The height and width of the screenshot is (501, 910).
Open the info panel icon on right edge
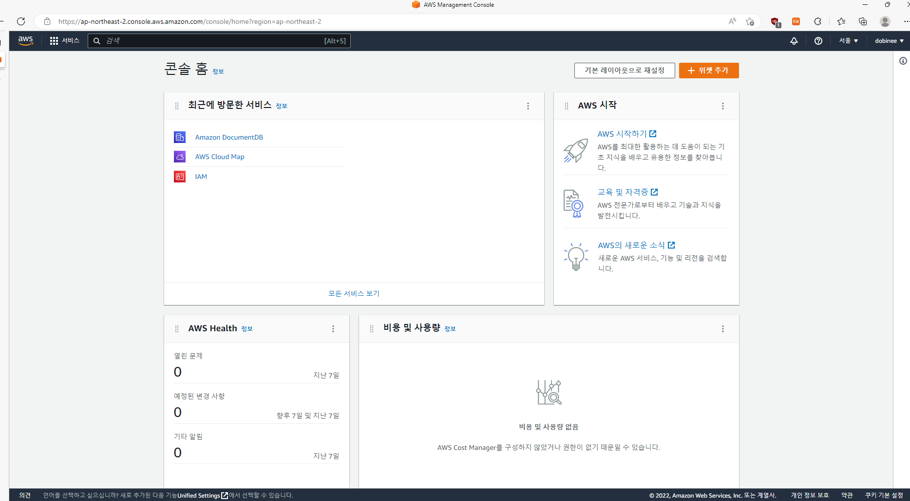click(x=903, y=61)
